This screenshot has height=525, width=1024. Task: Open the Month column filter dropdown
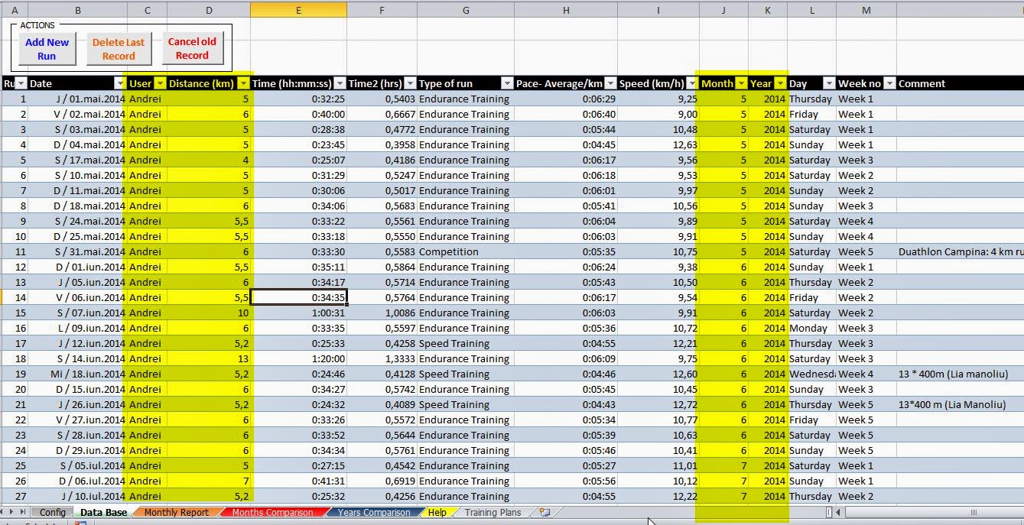coord(740,83)
